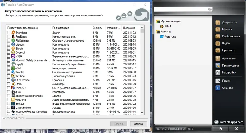This screenshot has width=246, height=133.
Task: Click the NVDA app icon
Action: tap(13, 56)
